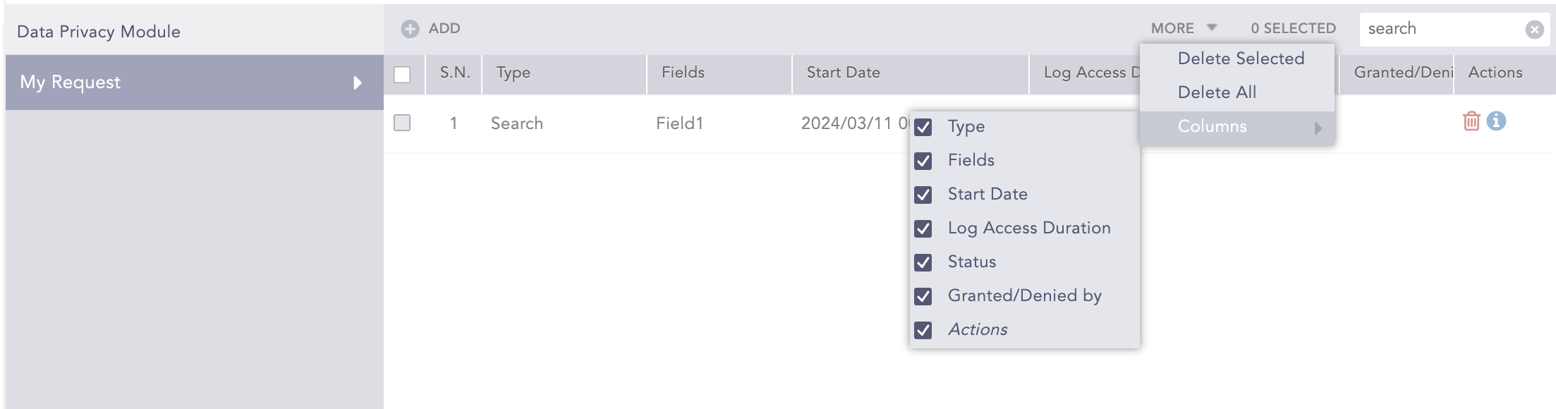Expand the Columns submenu arrow
1556x409 pixels.
(1317, 128)
